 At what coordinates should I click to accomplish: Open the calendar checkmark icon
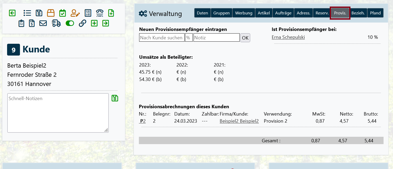(x=62, y=13)
